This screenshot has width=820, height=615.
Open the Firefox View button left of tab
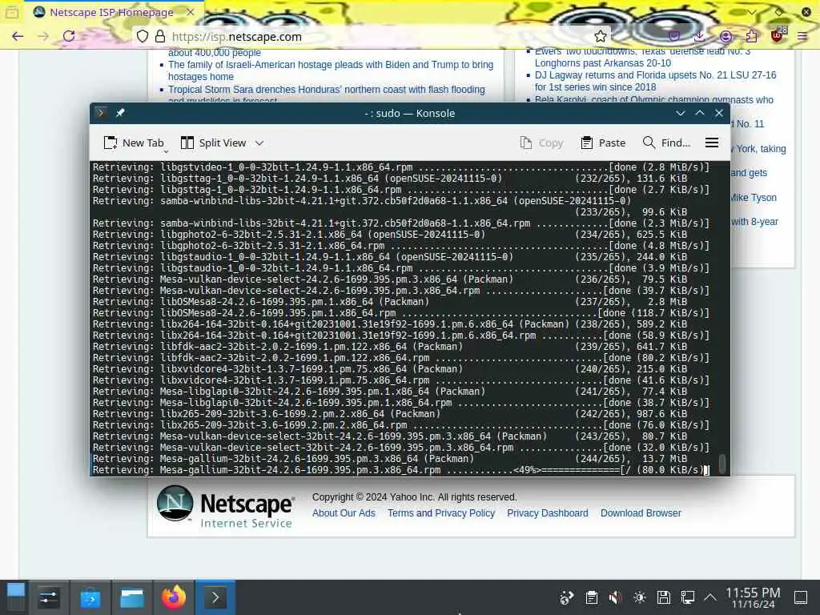pyautogui.click(x=11, y=12)
